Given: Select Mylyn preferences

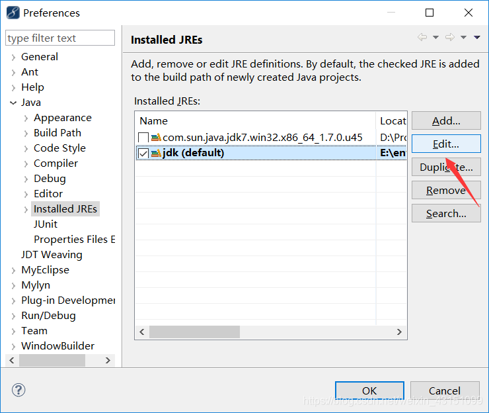Looking at the screenshot, I should click(x=36, y=285).
